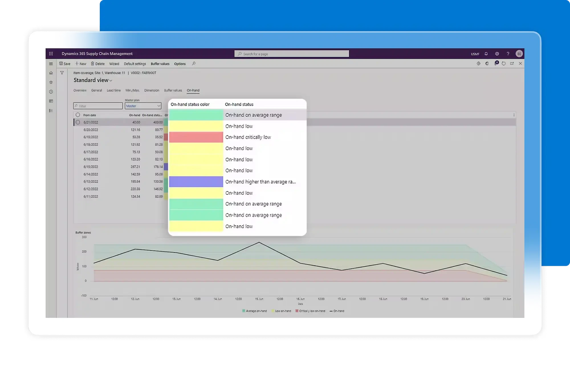Open the app launcher grid icon
Screen dimensions: 570x366
[51, 53]
